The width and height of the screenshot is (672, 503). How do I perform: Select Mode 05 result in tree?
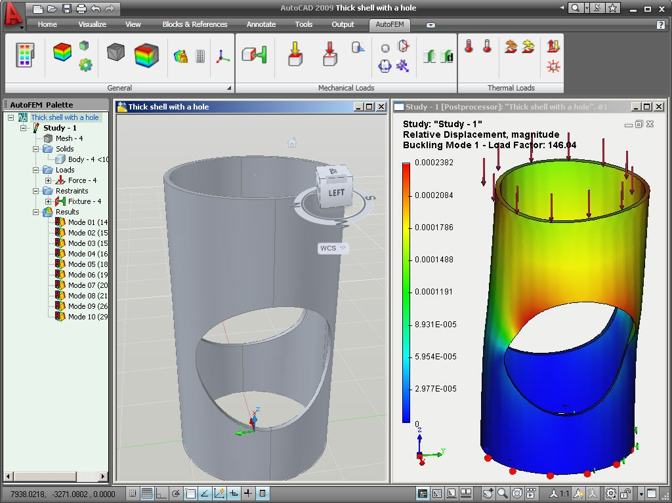pyautogui.click(x=81, y=264)
